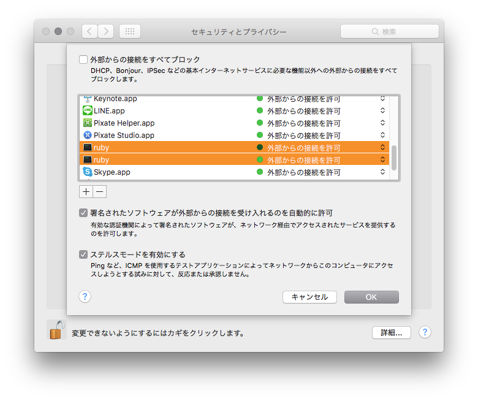
Task: Remove the selected application with the minus button
Action: (100, 192)
